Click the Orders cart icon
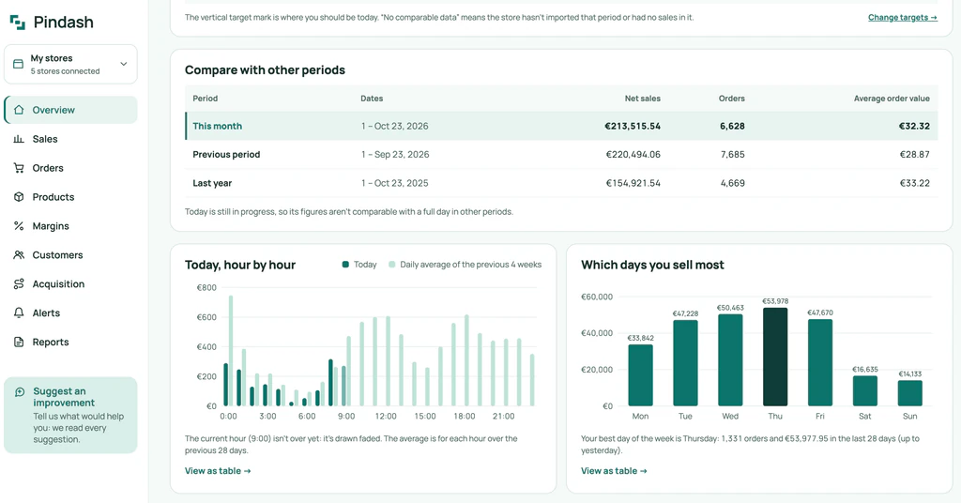The height and width of the screenshot is (503, 961). coord(19,168)
